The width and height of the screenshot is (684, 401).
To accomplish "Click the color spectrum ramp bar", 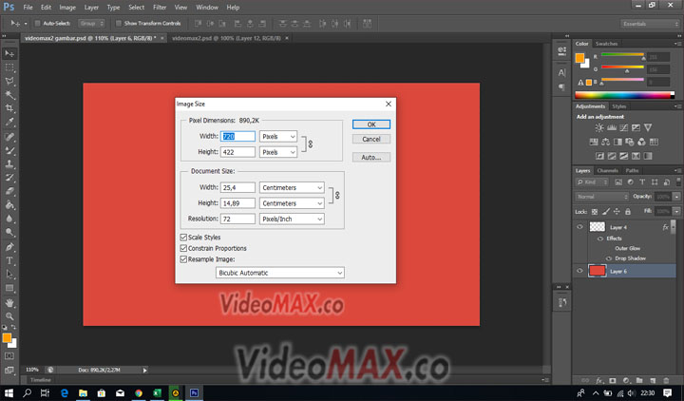I will pos(624,95).
